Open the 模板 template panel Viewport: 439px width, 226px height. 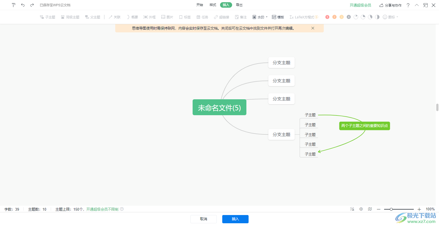(x=278, y=17)
